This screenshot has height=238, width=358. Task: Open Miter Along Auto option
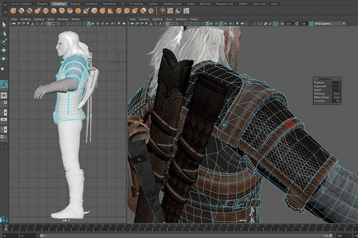coord(337,97)
